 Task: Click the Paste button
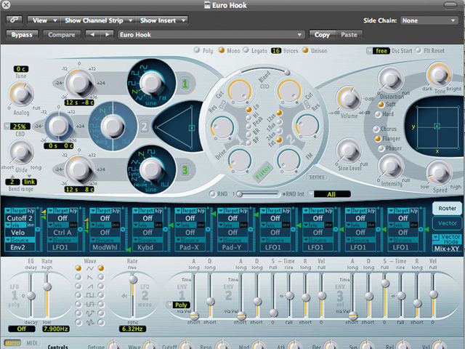[x=349, y=35]
